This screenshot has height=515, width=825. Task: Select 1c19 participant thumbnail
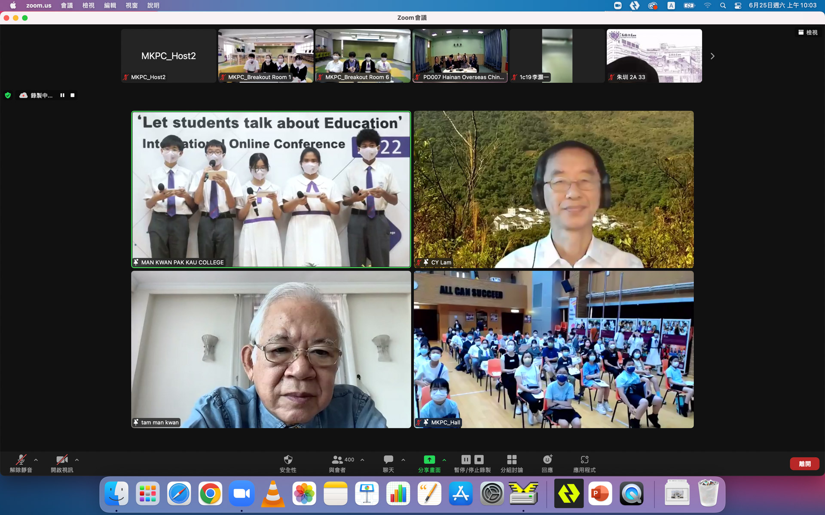(557, 56)
